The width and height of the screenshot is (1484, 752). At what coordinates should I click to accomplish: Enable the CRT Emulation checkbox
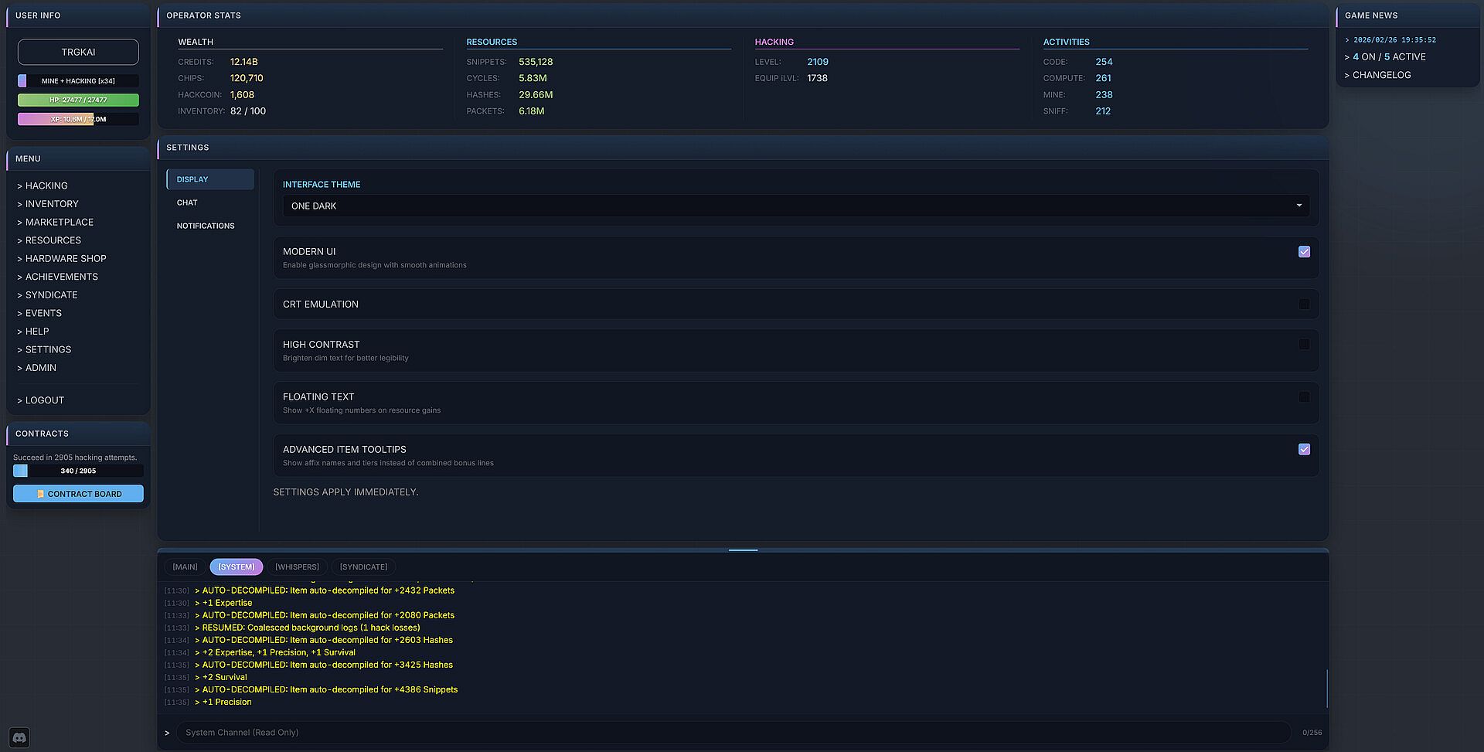click(1304, 305)
